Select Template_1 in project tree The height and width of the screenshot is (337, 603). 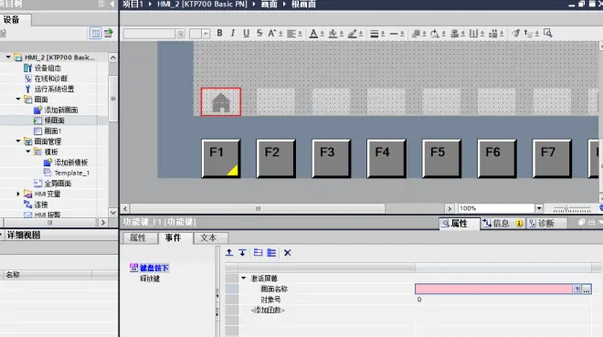click(x=72, y=173)
